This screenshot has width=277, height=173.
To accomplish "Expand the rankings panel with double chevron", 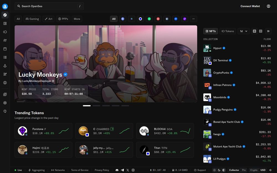I will tap(268, 31).
